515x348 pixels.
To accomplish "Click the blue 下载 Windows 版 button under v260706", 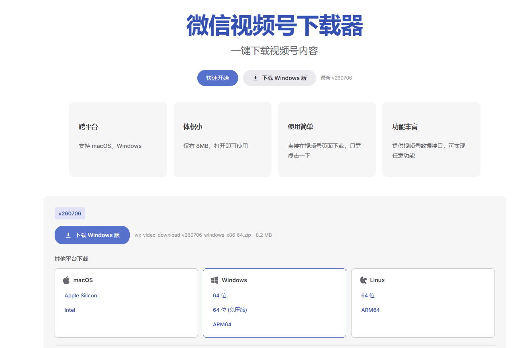I will pyautogui.click(x=92, y=235).
